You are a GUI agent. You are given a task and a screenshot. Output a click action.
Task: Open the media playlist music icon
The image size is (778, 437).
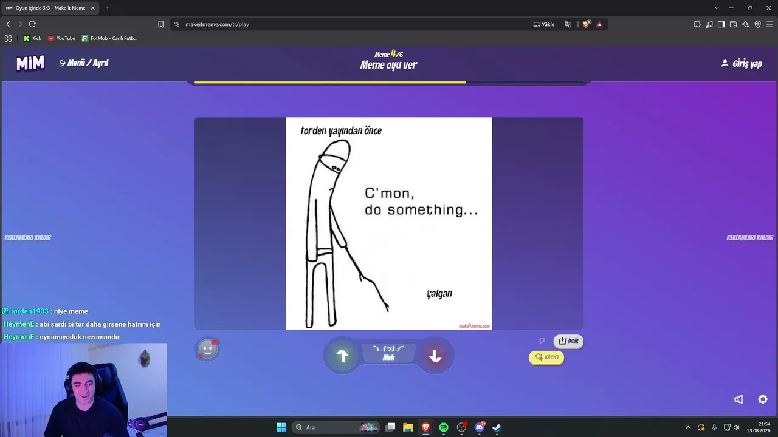pyautogui.click(x=709, y=24)
